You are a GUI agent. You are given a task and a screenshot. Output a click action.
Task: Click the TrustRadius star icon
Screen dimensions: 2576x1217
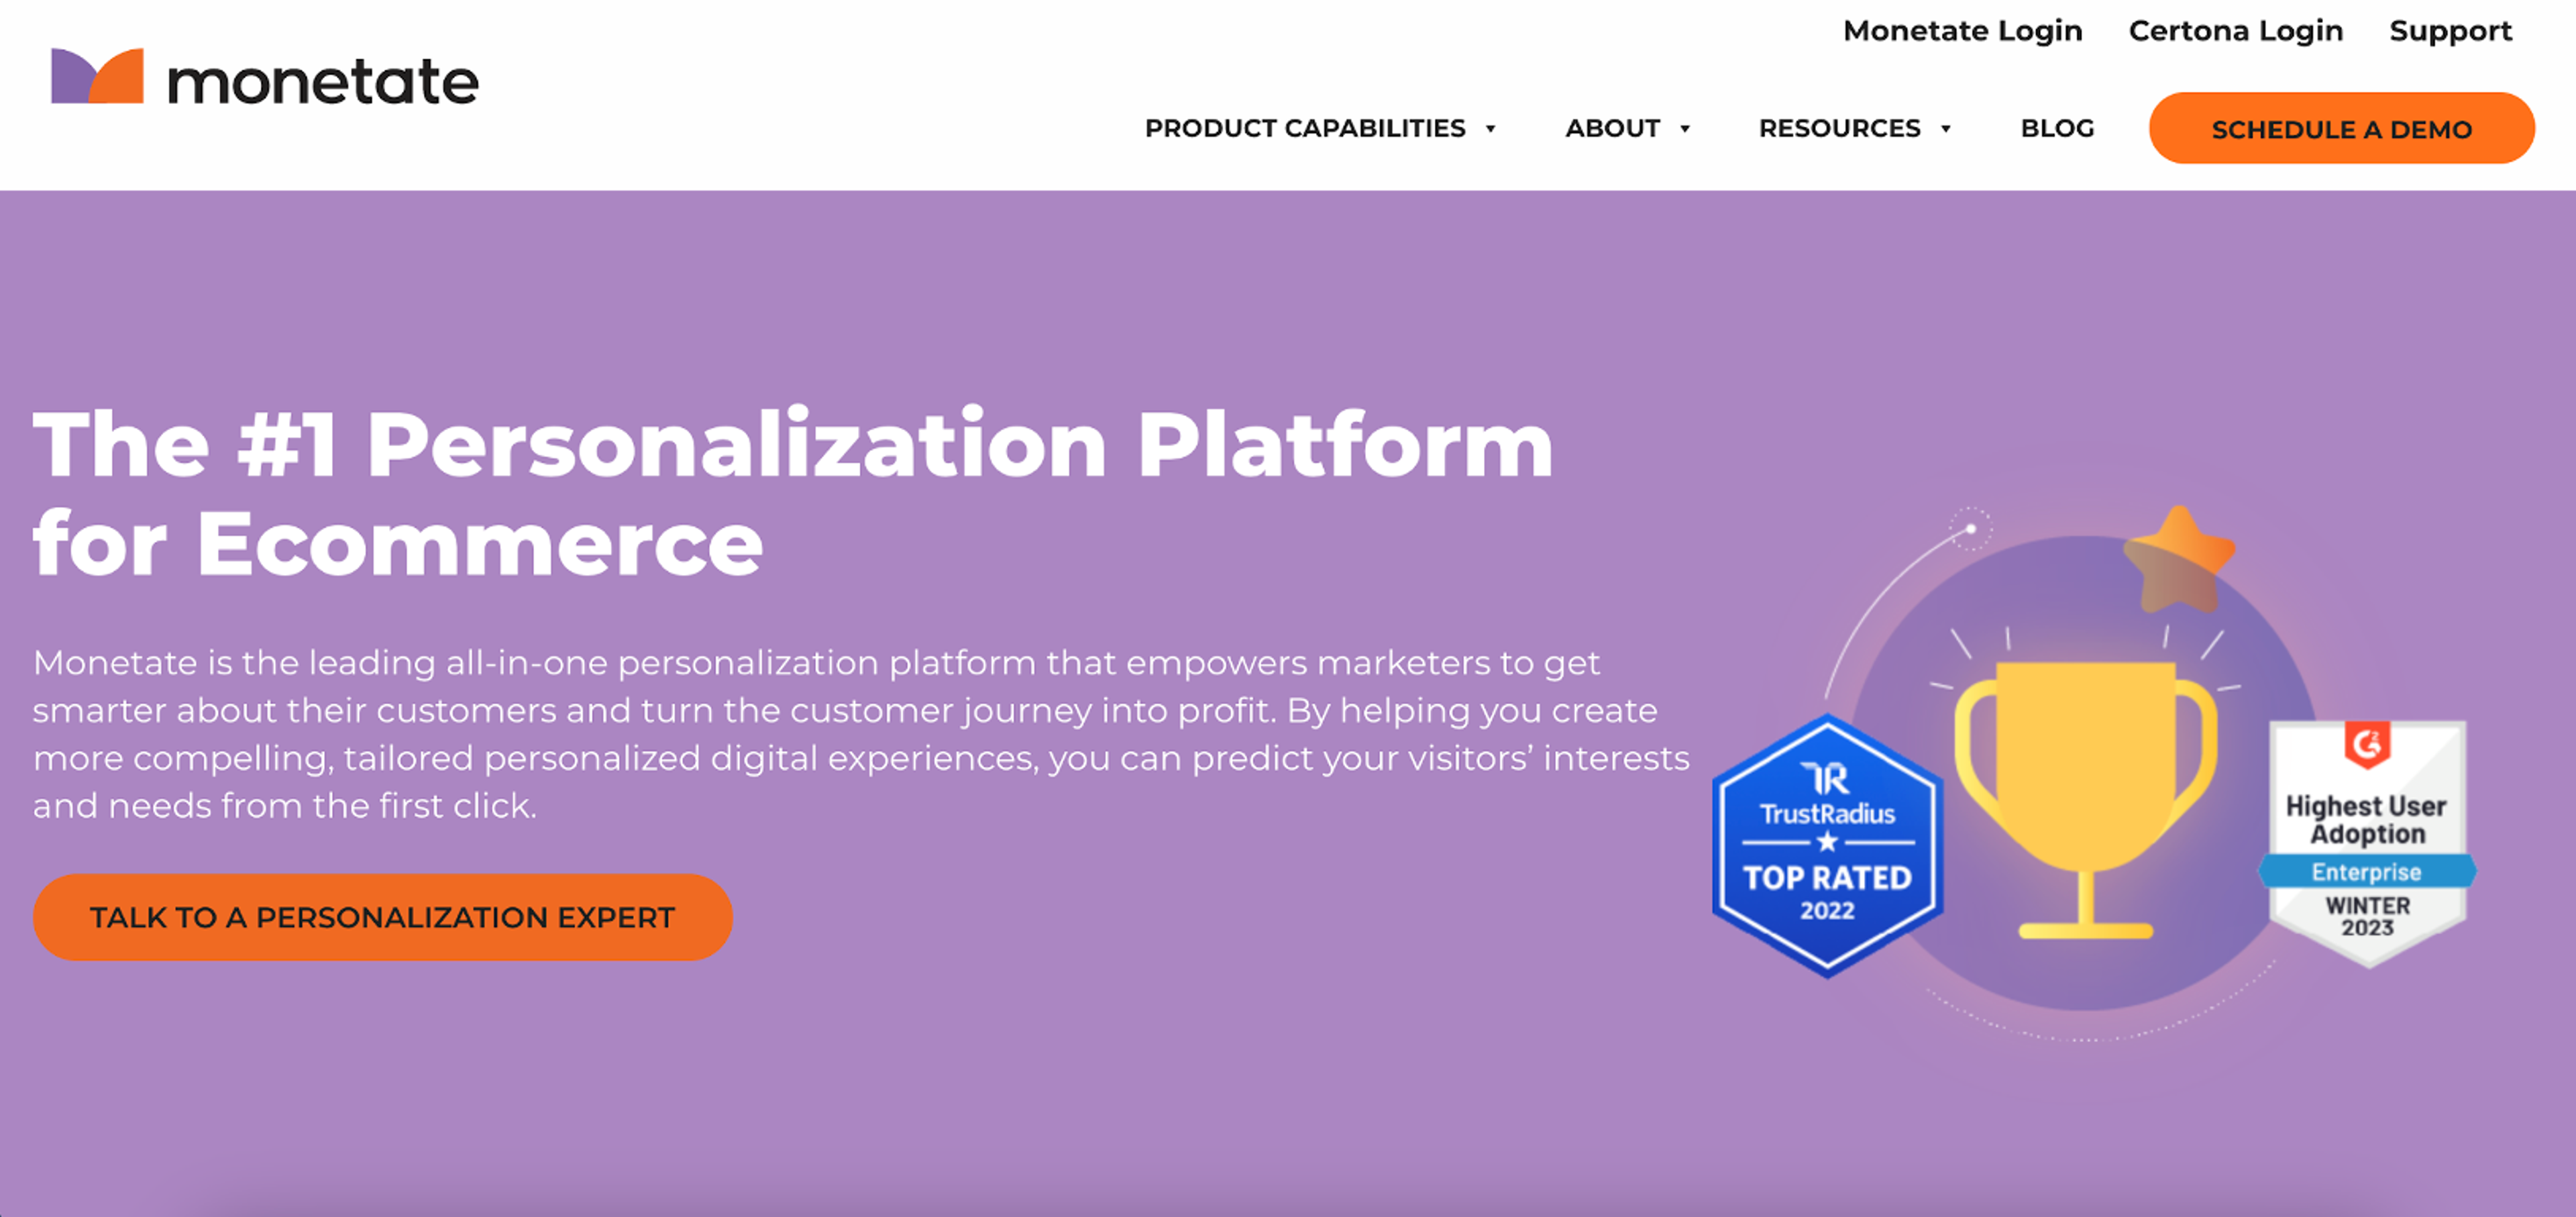coord(1827,841)
